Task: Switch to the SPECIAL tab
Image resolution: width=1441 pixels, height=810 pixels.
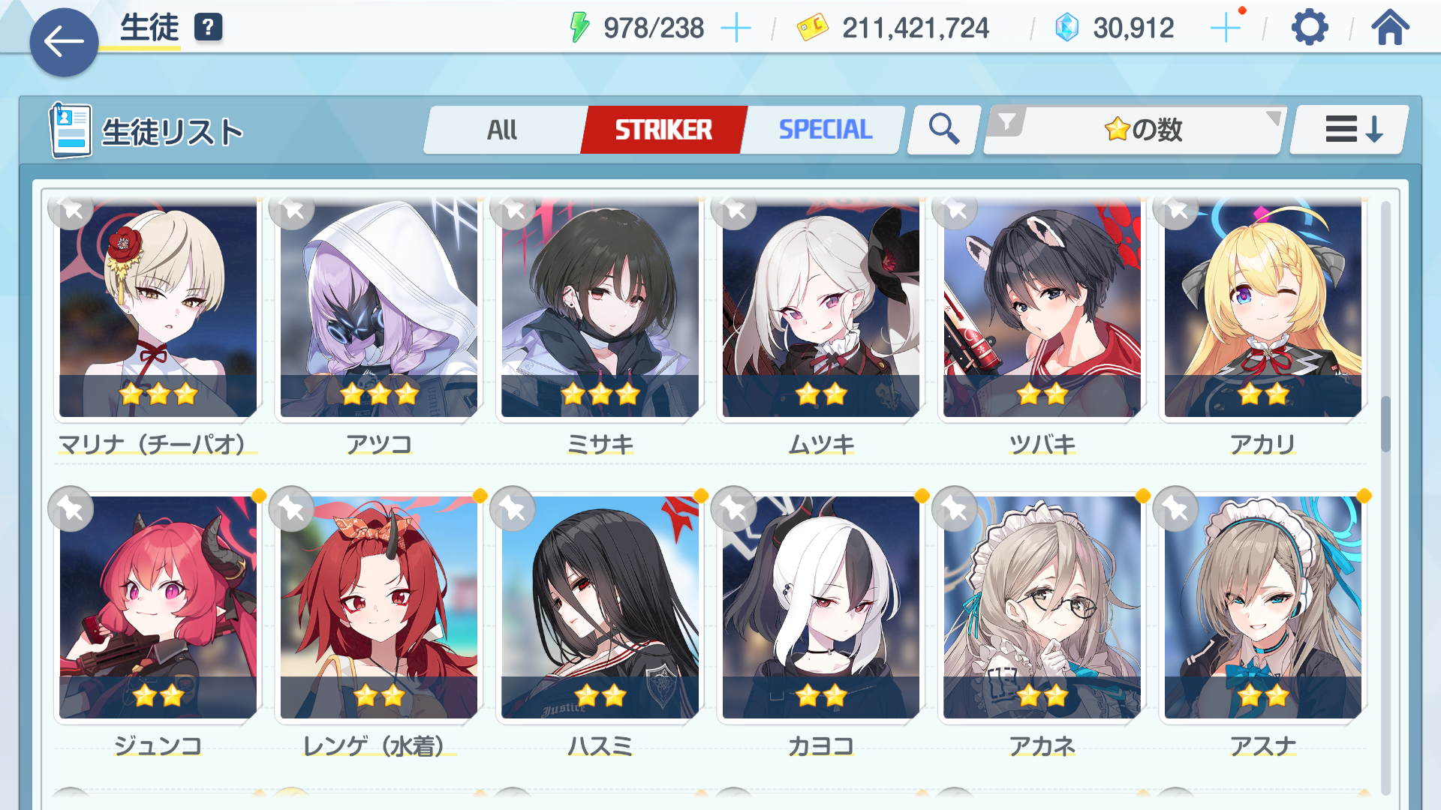Action: 825,130
